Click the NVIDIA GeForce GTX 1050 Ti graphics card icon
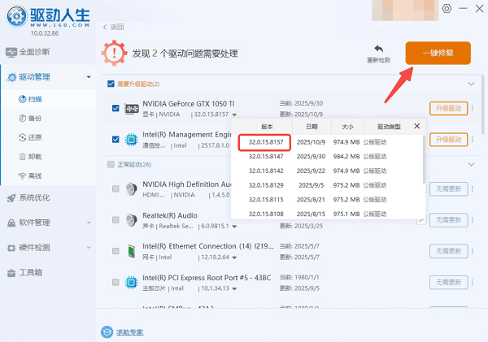This screenshot has width=488, height=342. 131,109
